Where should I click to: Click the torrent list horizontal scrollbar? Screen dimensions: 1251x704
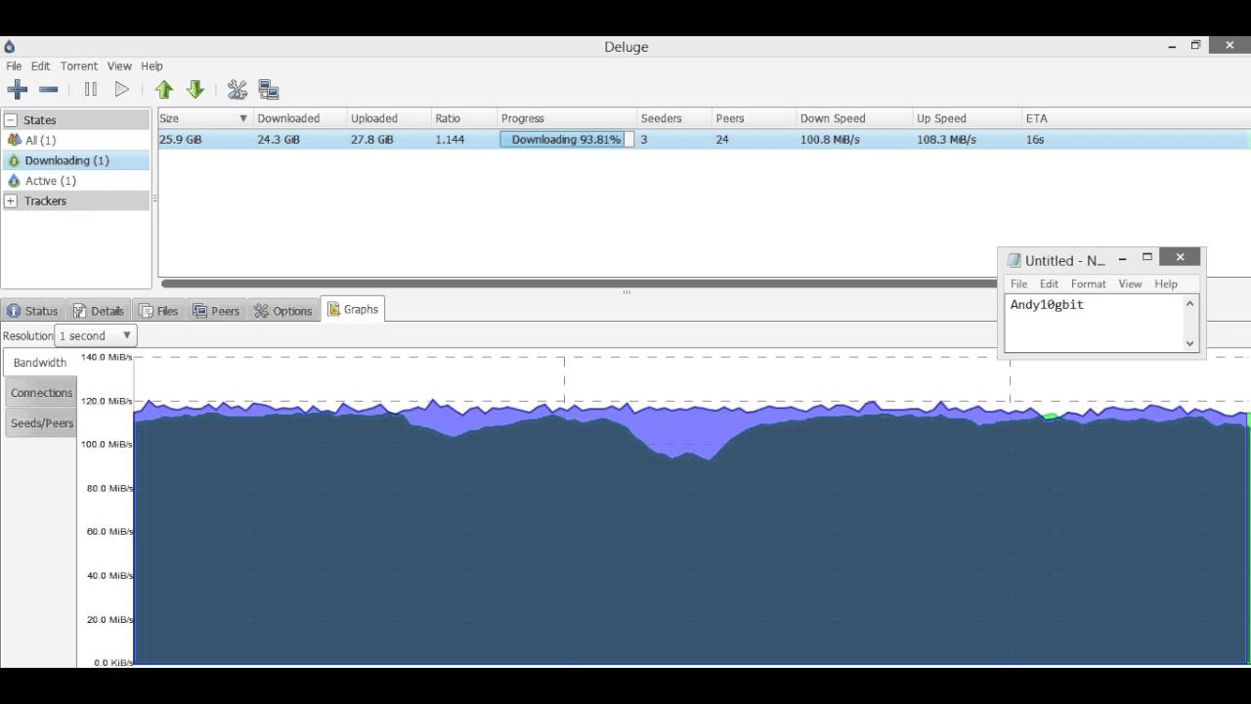[x=577, y=284]
